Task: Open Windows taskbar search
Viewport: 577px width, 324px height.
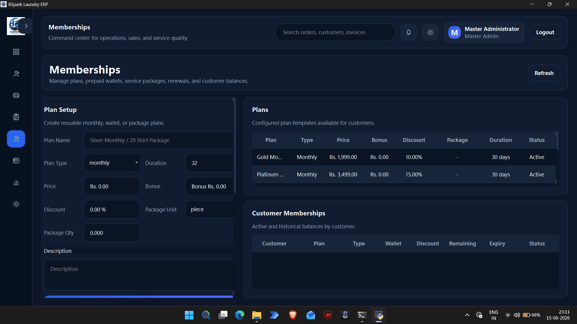Action: pos(206,315)
